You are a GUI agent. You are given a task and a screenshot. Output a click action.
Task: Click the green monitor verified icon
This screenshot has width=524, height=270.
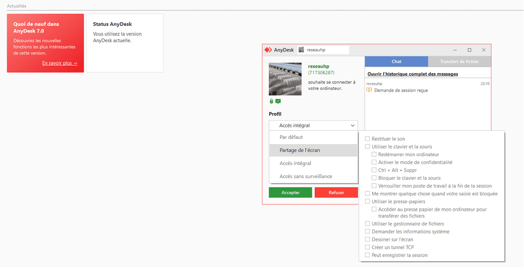pyautogui.click(x=278, y=101)
